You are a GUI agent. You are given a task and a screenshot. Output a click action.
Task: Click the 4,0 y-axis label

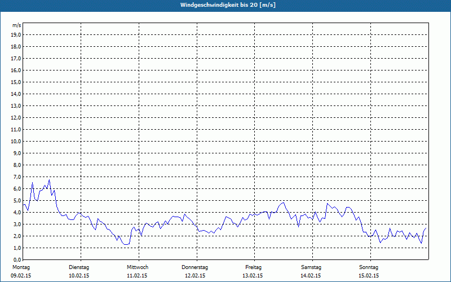click(17, 213)
